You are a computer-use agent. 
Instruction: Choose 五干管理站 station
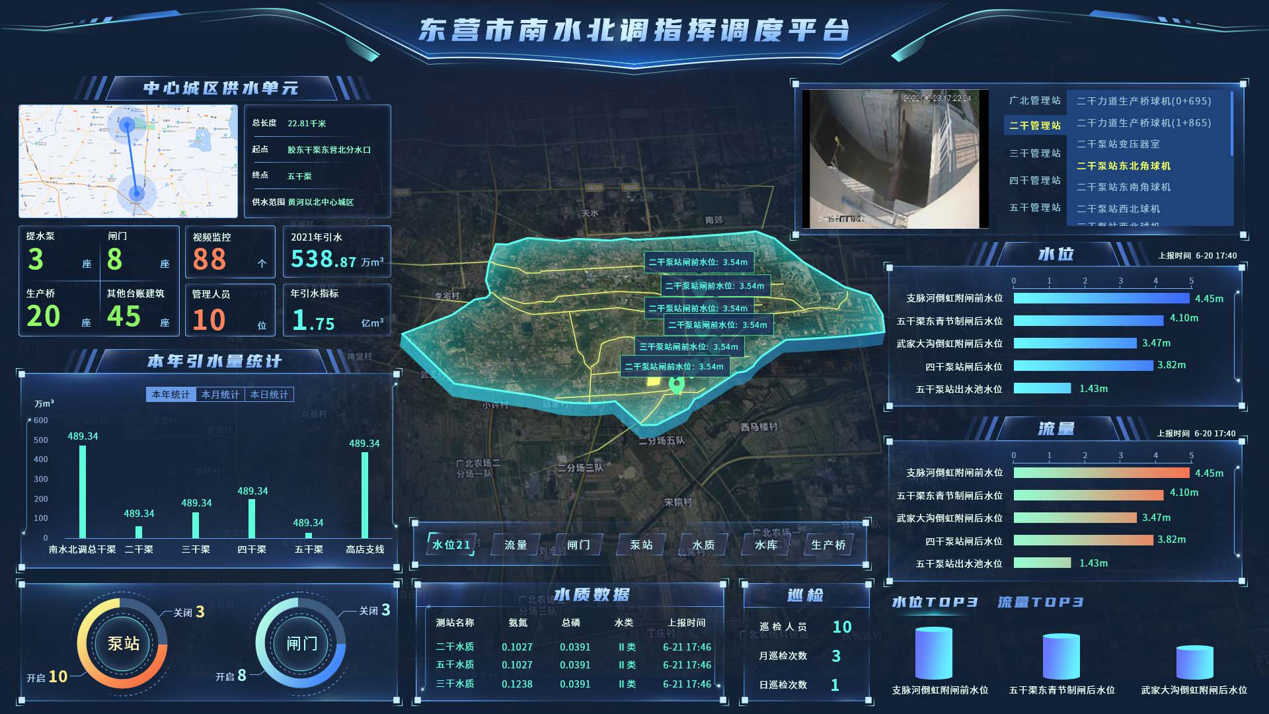pos(1035,208)
